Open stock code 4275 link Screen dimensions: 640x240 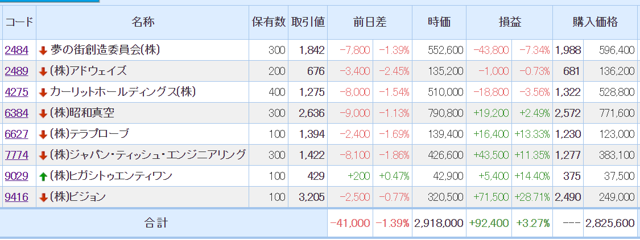pyautogui.click(x=16, y=92)
